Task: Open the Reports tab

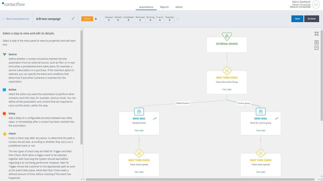Action: coord(164,7)
